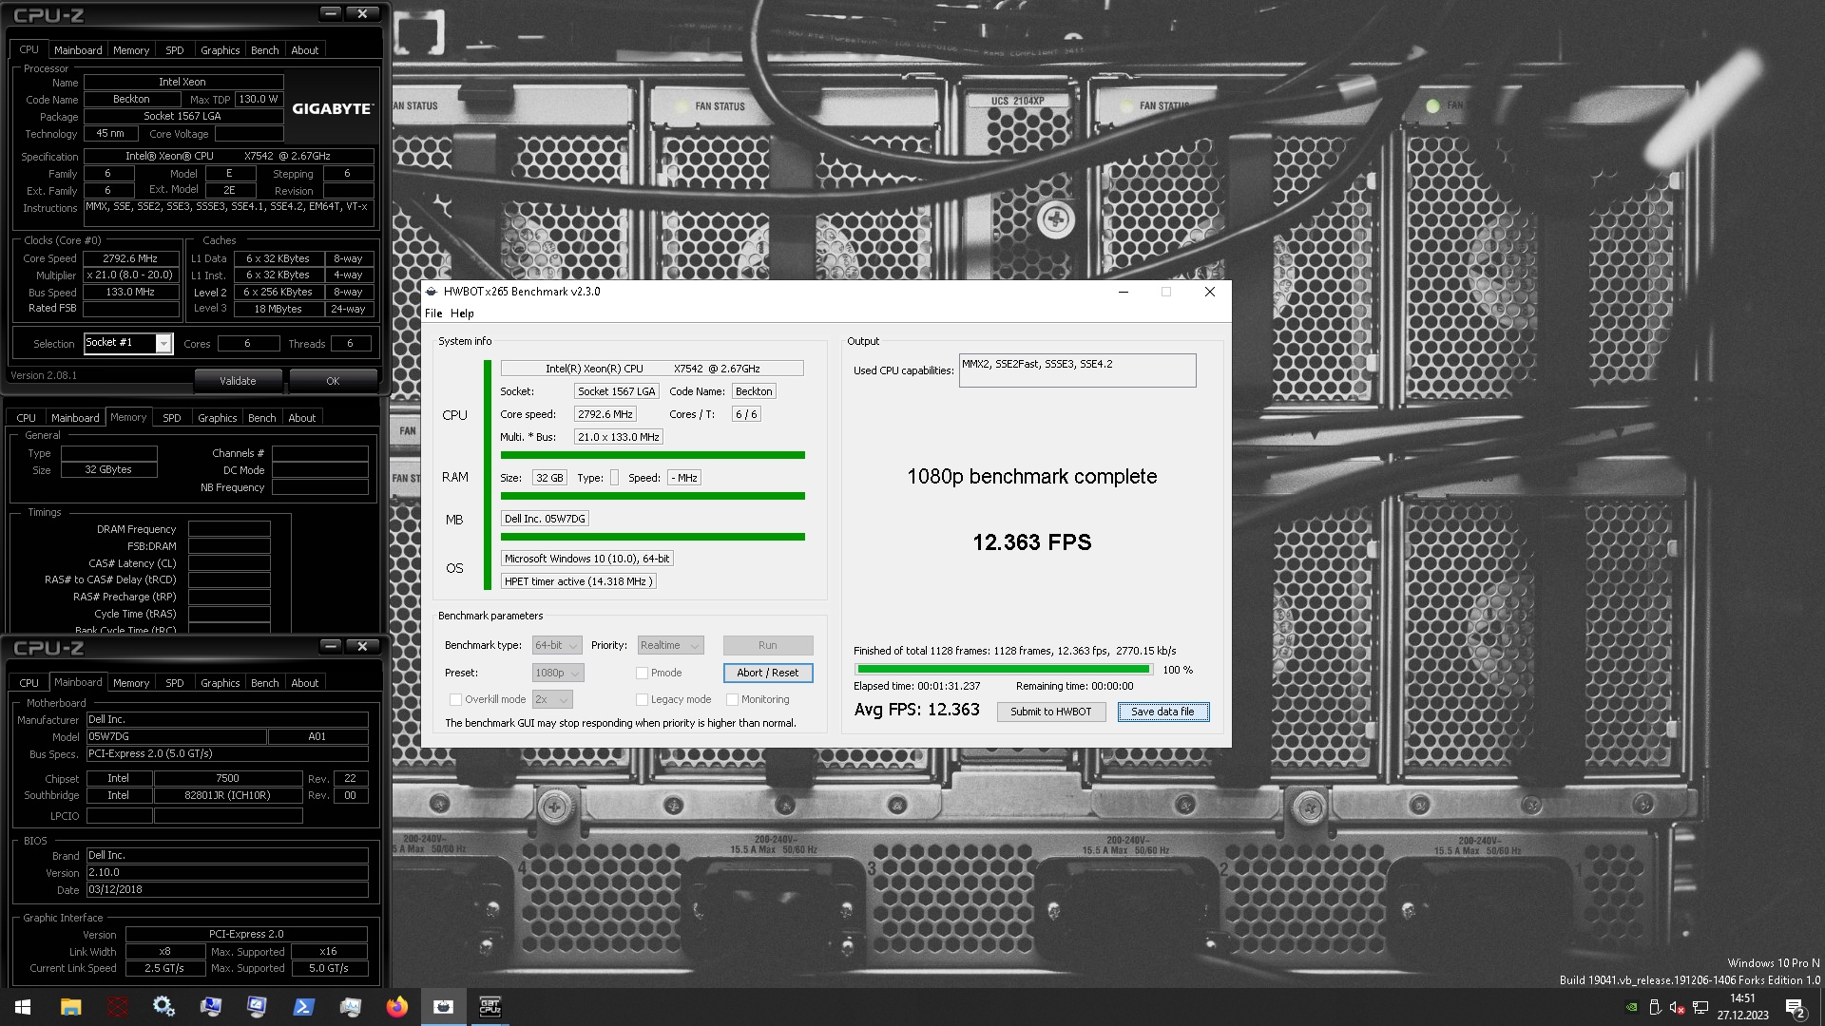
Task: Launch Firefox from the taskbar
Action: [396, 1007]
